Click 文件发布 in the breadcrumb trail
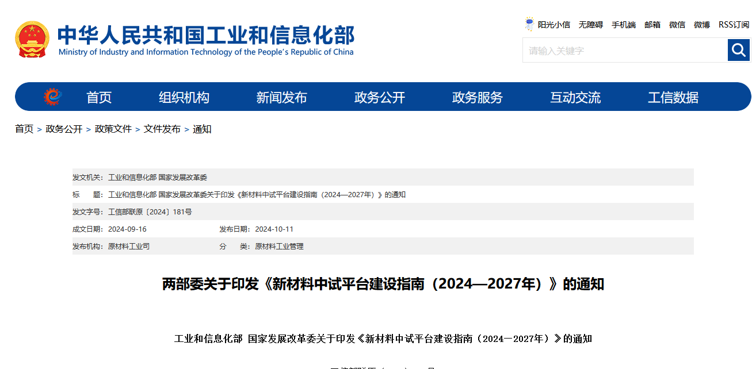 (x=162, y=129)
